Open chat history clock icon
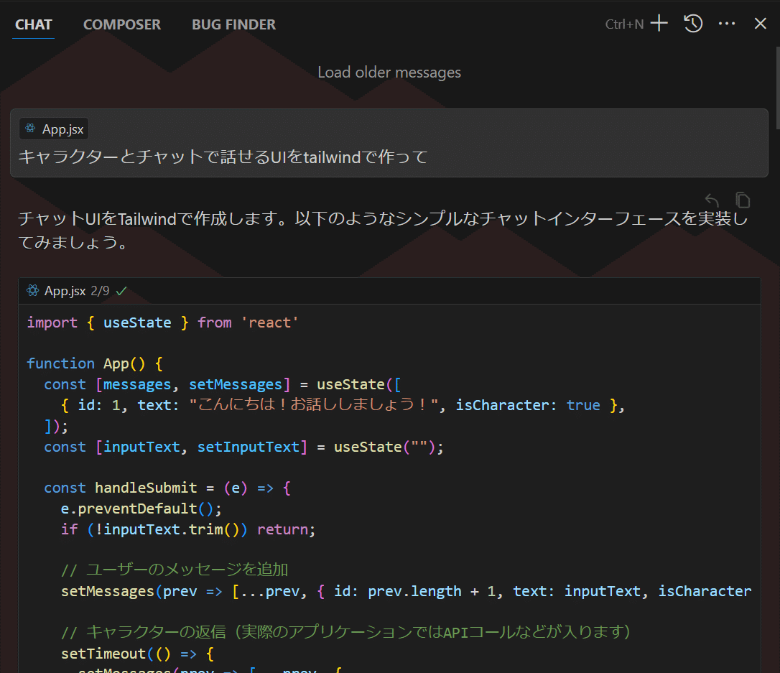 coord(693,24)
